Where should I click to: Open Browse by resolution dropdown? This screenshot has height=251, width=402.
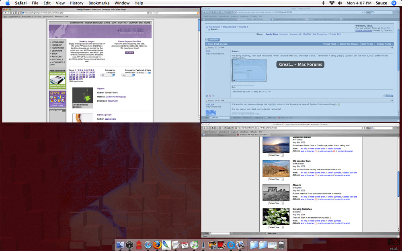click(128, 75)
